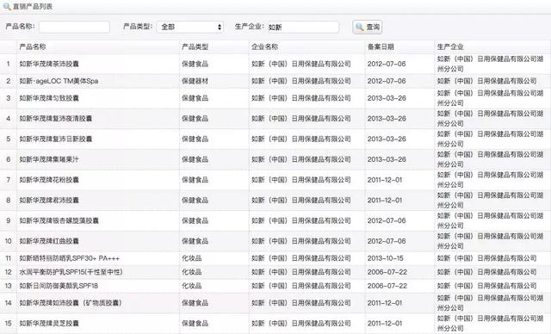Image resolution: width=551 pixels, height=334 pixels.
Task: Select product 如新华茂牌匀致胶囊
Action: point(49,98)
